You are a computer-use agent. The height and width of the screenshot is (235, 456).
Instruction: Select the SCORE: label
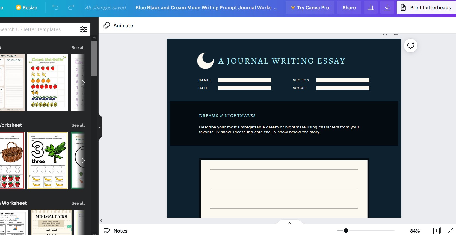(x=300, y=88)
